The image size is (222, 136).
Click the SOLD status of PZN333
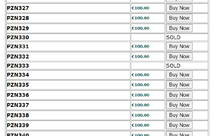(x=173, y=66)
